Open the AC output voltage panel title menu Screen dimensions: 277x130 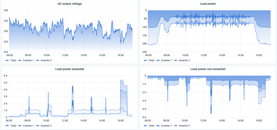pyautogui.click(x=70, y=4)
